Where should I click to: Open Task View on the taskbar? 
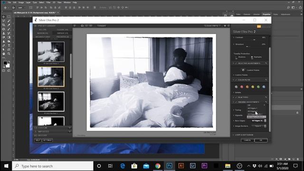click(x=110, y=166)
